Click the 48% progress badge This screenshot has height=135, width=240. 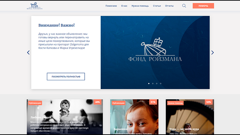click(97, 102)
